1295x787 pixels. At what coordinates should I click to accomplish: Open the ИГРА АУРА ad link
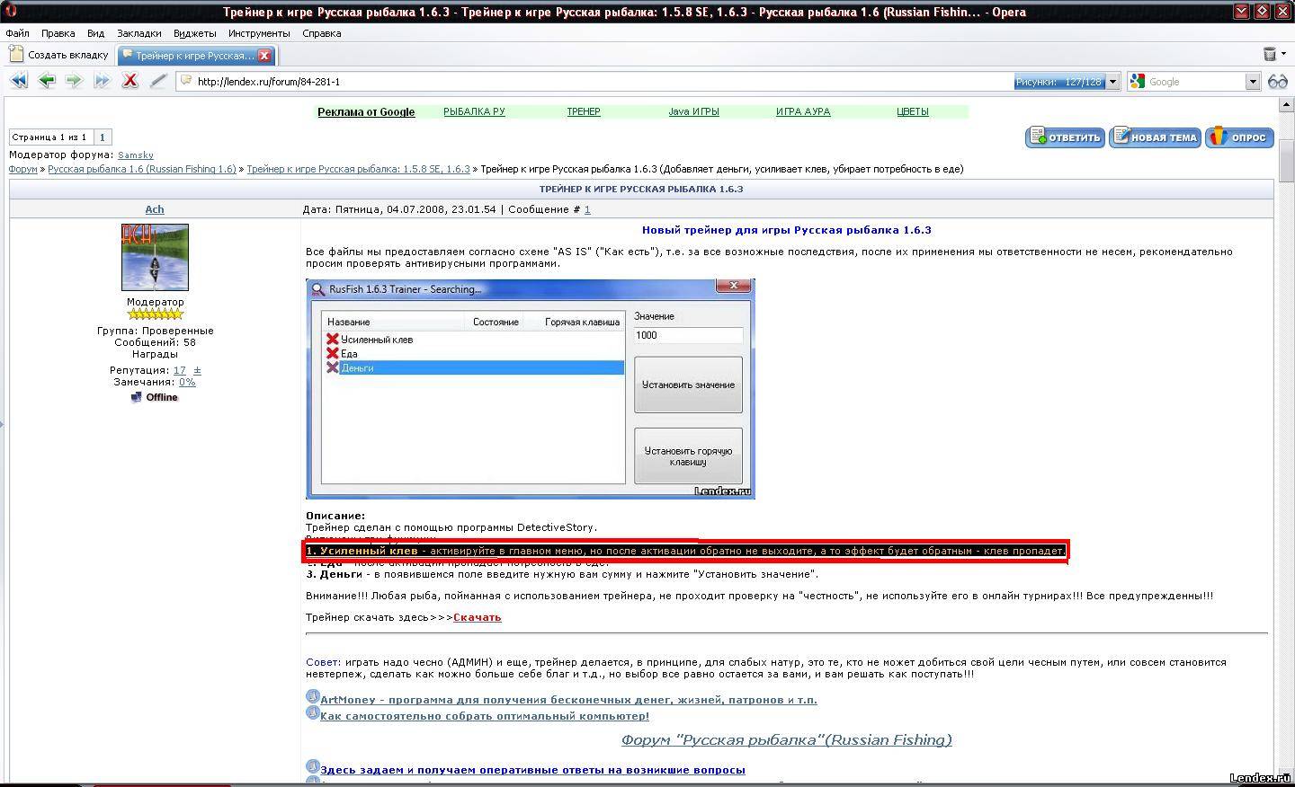coord(803,111)
